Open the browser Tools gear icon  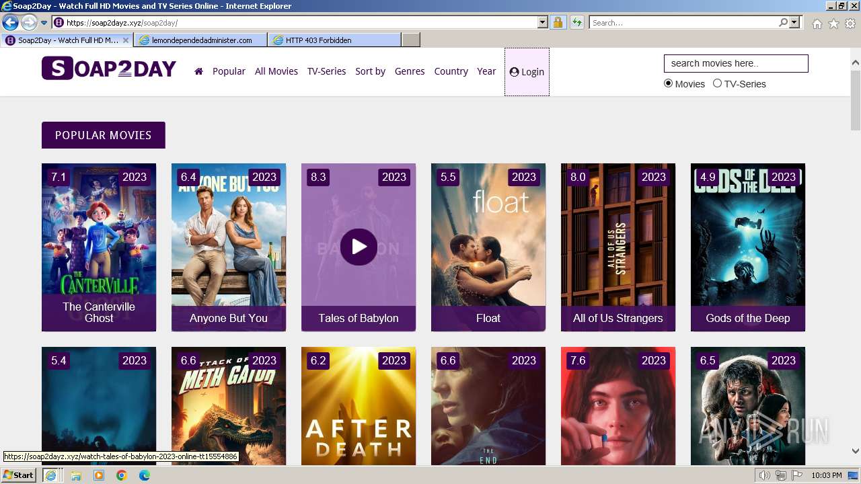pos(850,24)
